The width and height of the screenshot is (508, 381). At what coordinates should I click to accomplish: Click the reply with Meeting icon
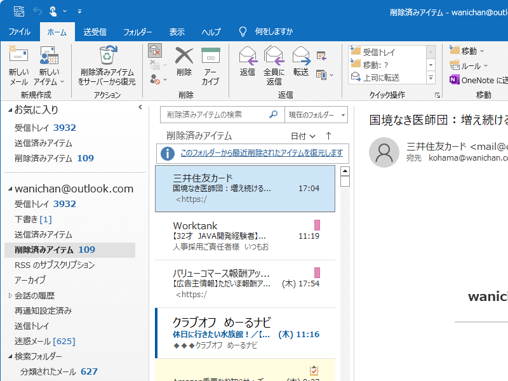tap(321, 56)
